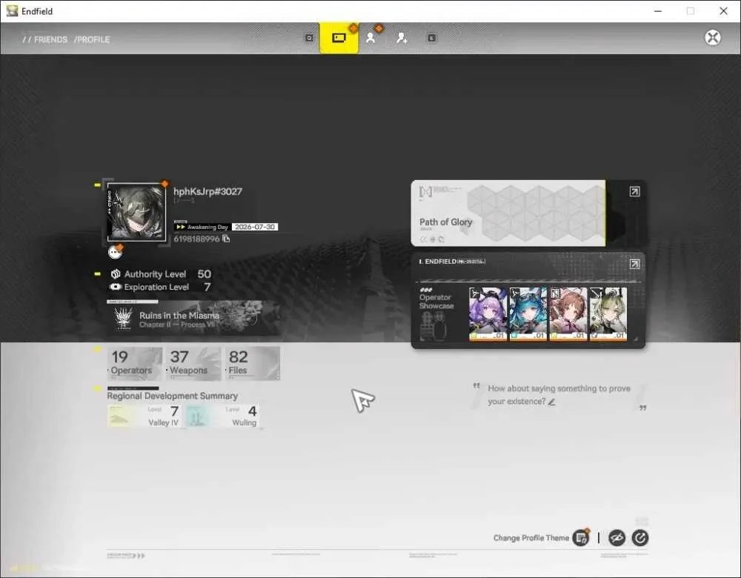Select the purple-haired operator in the showcase
The height and width of the screenshot is (578, 741).
[x=488, y=313]
